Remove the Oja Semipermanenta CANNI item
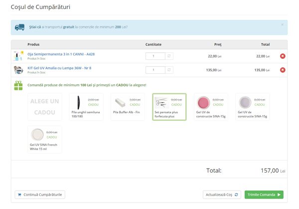 [283, 56]
